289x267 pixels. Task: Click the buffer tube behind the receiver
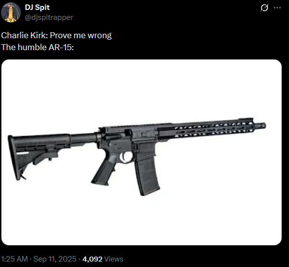click(x=84, y=139)
